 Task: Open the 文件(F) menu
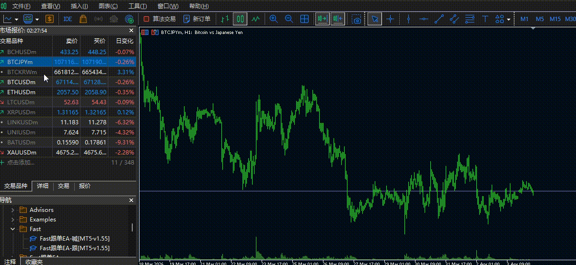click(x=21, y=6)
